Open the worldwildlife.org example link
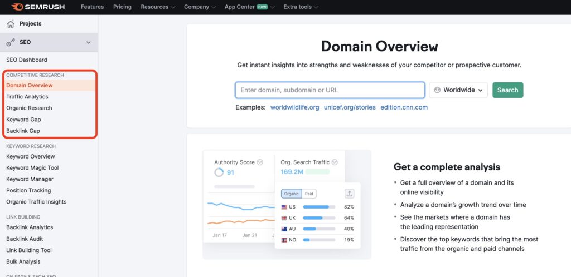Viewport: 571px width, 277px height. coord(294,107)
